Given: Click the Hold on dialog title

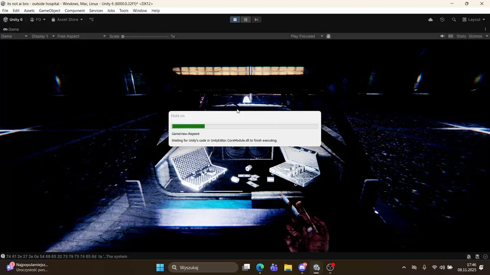Looking at the screenshot, I should (x=178, y=116).
